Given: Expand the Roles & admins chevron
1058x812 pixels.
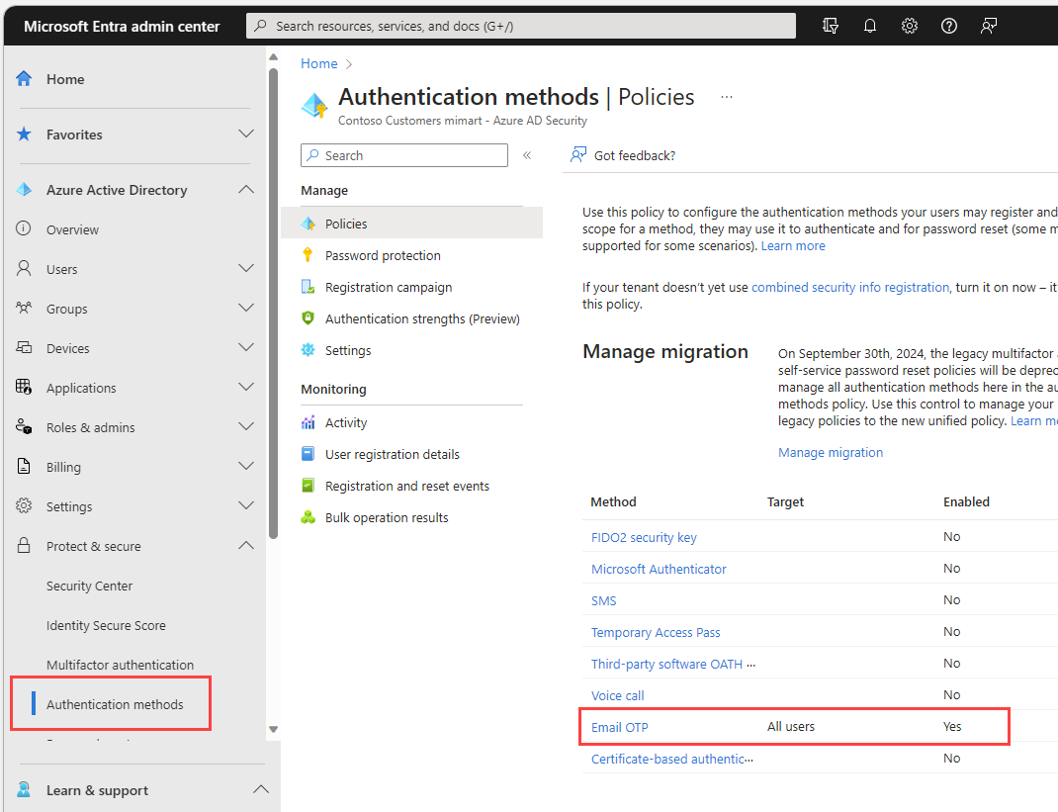Looking at the screenshot, I should pyautogui.click(x=246, y=426).
